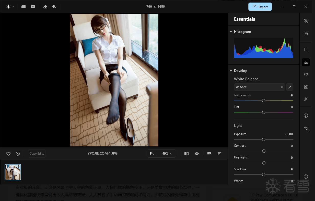Select the YPOJIE.COM-1.JPG filmstrip thumbnail
315x201 pixels.
(x=13, y=172)
